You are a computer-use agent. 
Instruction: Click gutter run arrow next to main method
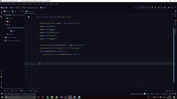(29, 17)
